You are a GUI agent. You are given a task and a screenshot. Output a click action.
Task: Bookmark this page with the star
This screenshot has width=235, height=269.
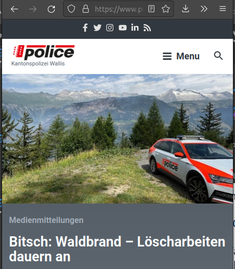166,9
